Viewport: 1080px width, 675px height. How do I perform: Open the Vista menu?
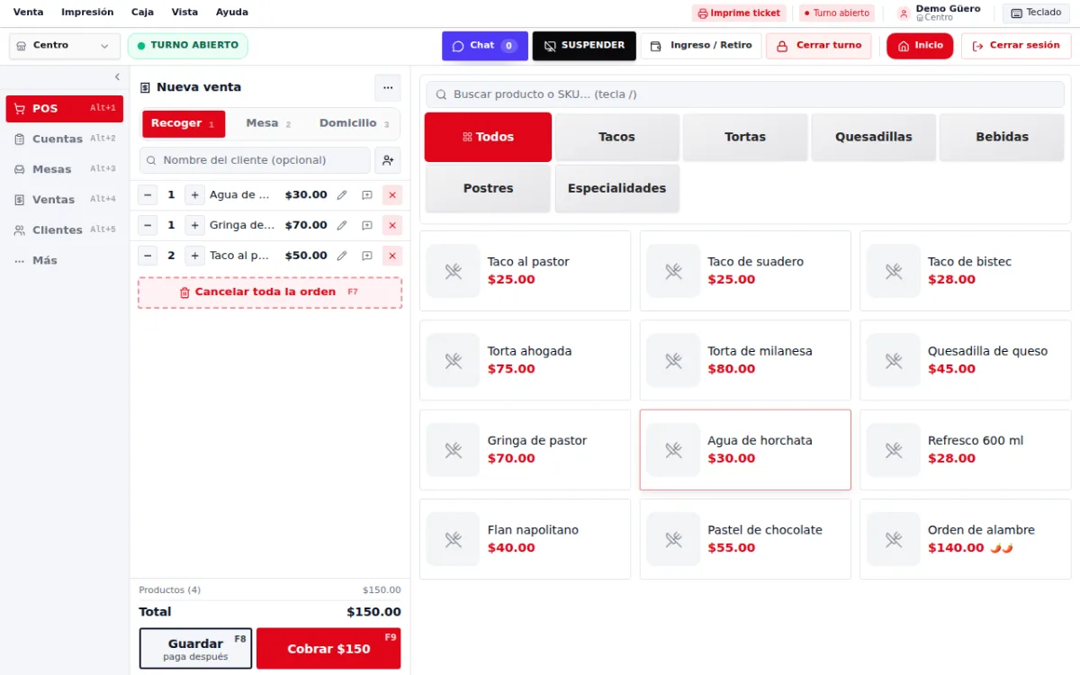[184, 13]
